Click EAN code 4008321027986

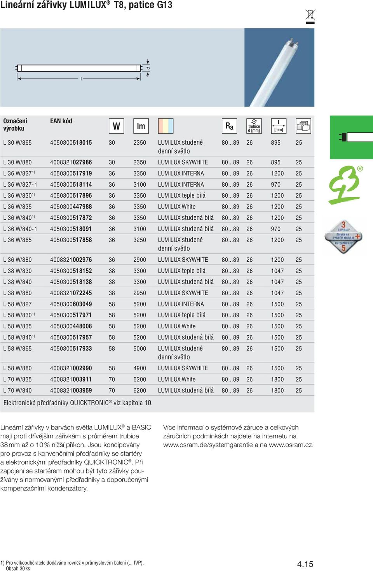coord(71,162)
